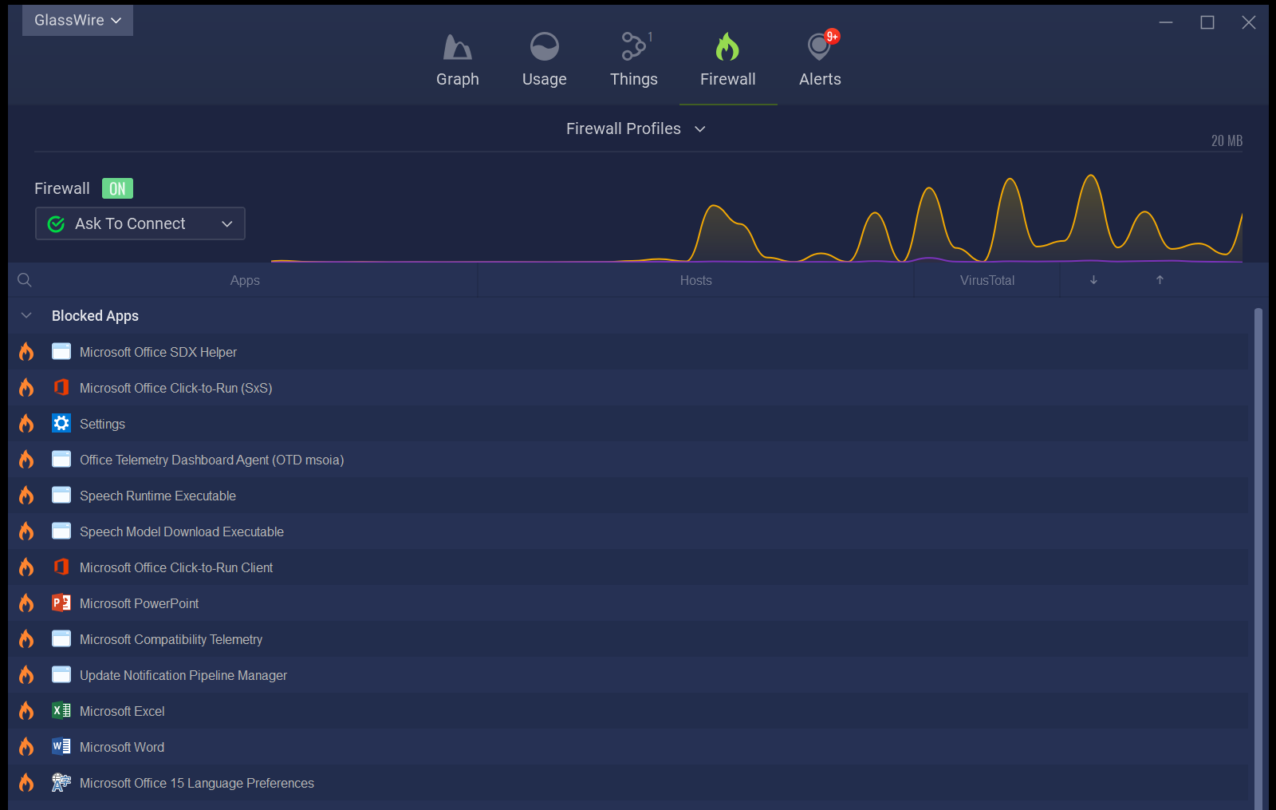Click the apps list vertical scrollbar
This screenshot has width=1276, height=810.
1258,559
